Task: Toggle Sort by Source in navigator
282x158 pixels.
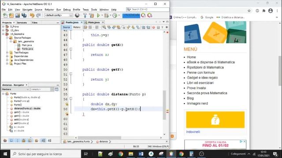Action: pos(49,140)
